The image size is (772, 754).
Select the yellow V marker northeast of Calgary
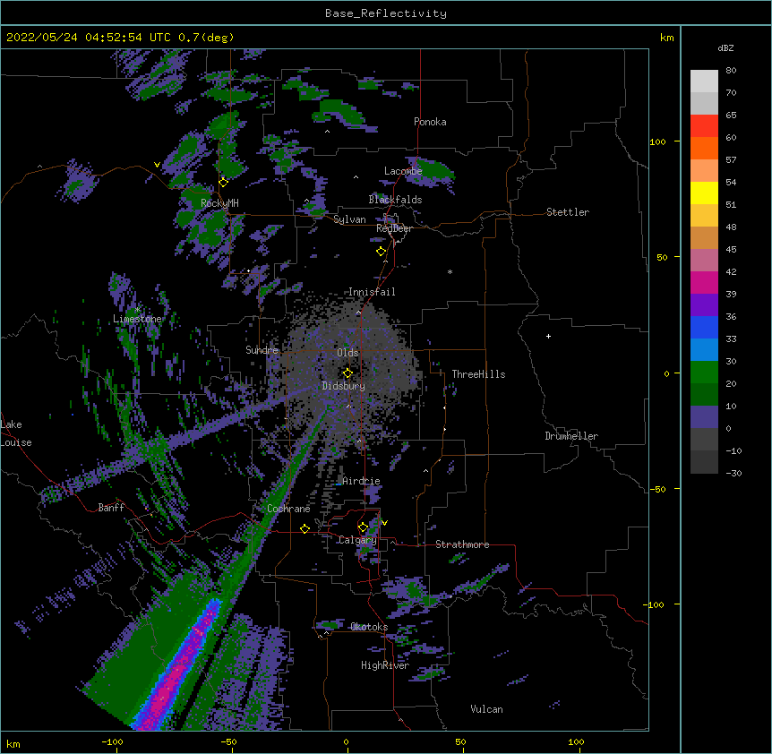pyautogui.click(x=384, y=523)
